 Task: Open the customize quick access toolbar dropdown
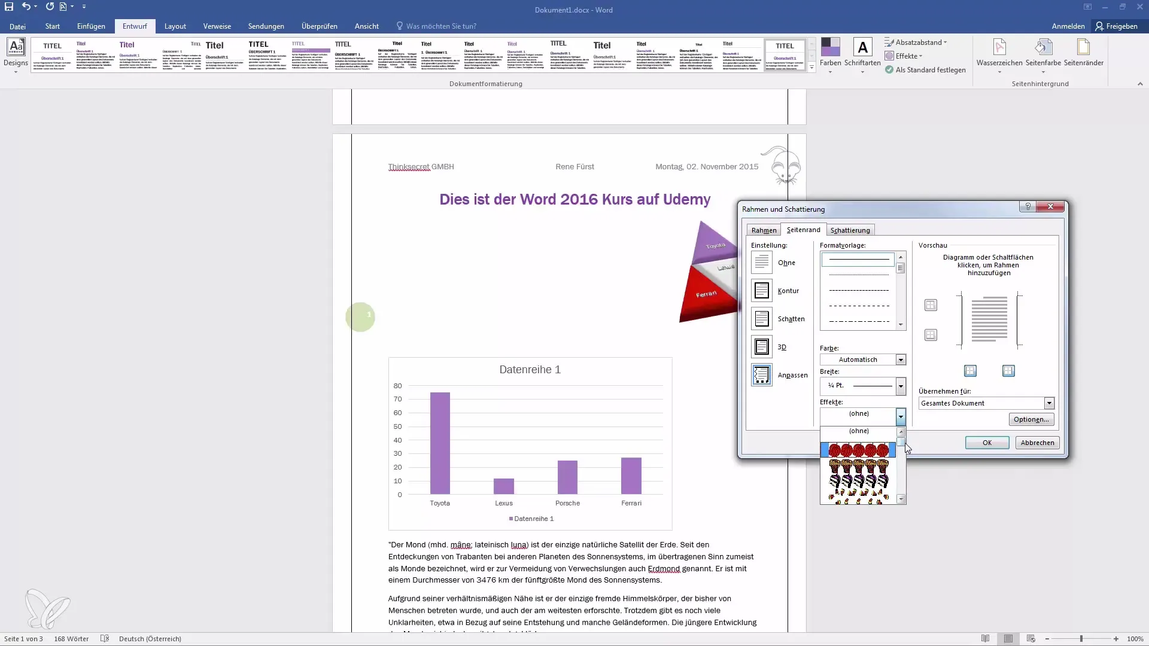(84, 7)
